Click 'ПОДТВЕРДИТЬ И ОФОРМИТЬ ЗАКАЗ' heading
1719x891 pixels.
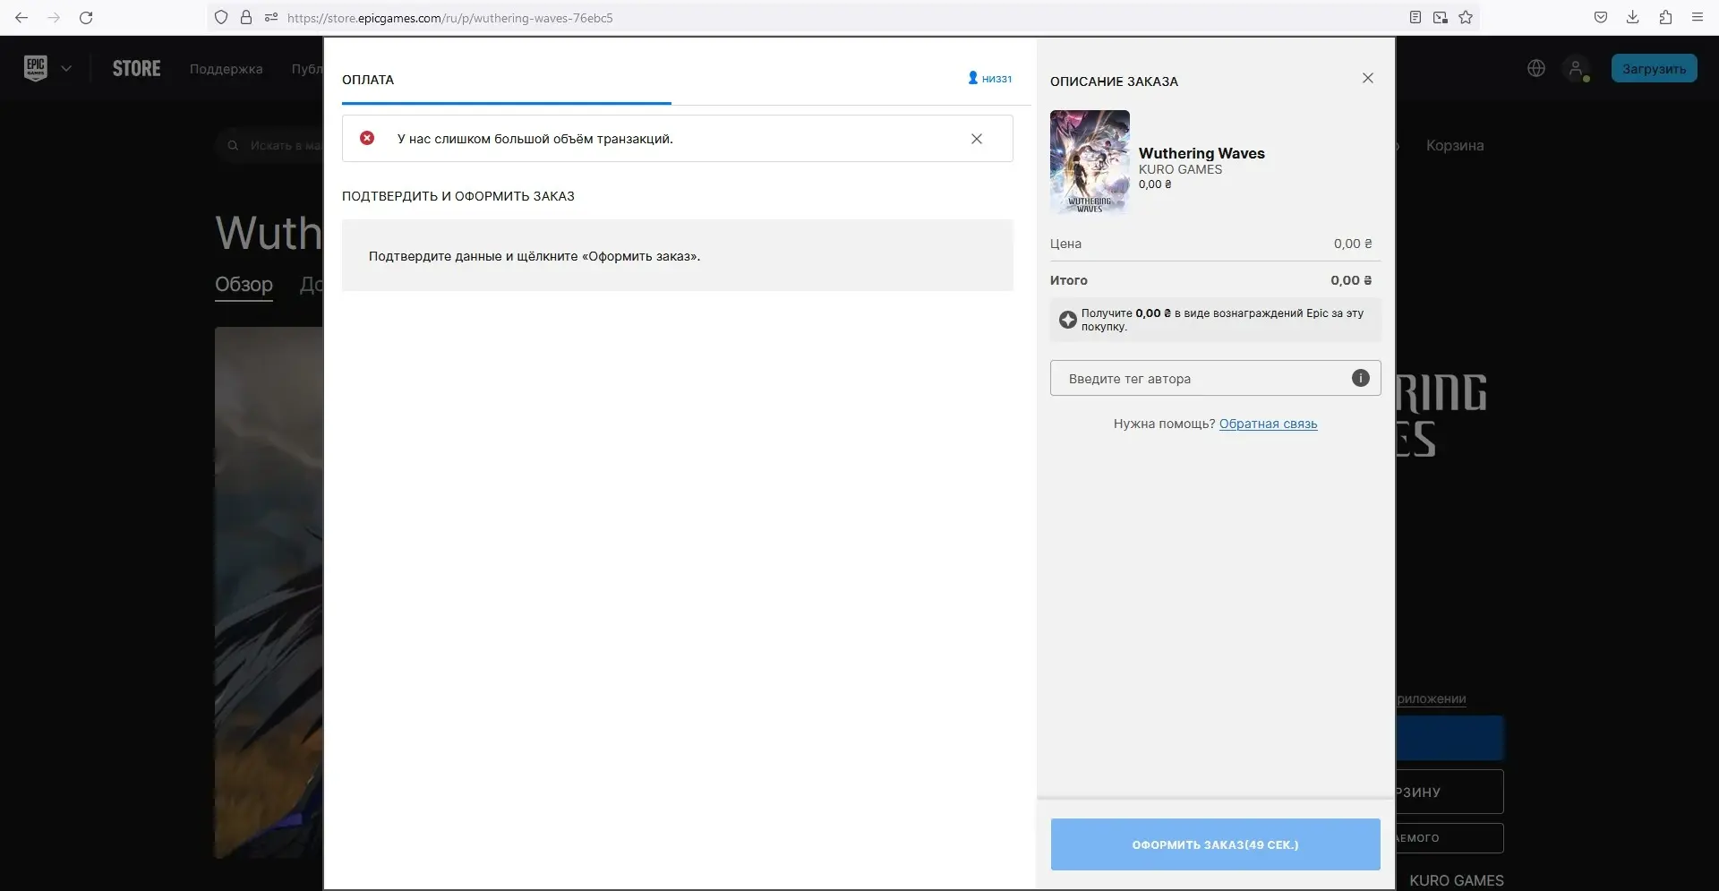point(458,196)
